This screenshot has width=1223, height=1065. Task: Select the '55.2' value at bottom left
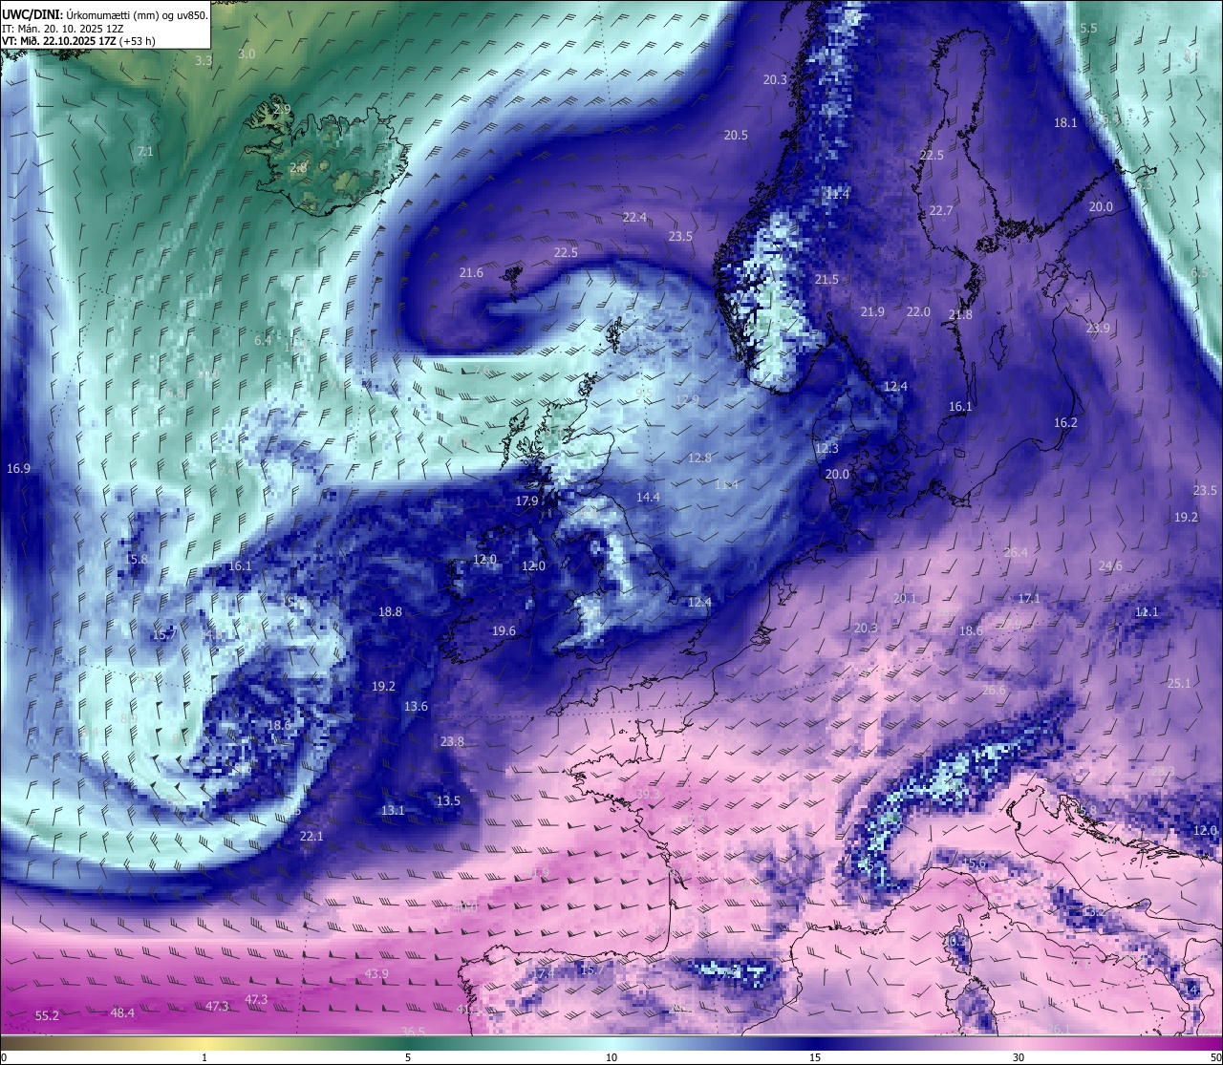[x=47, y=1016]
